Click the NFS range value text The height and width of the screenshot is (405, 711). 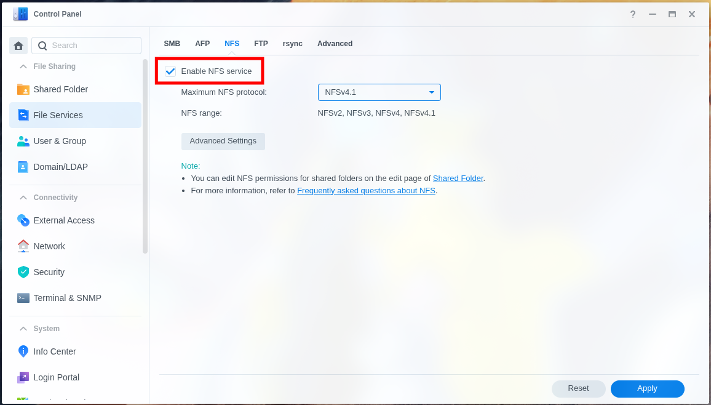pyautogui.click(x=376, y=113)
